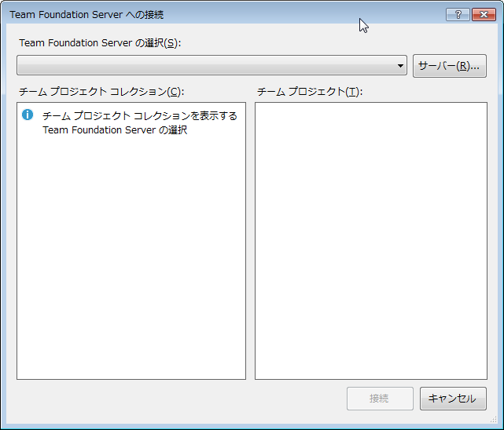Close the Team Foundation Server connection dialog
This screenshot has width=504, height=430.
484,14
